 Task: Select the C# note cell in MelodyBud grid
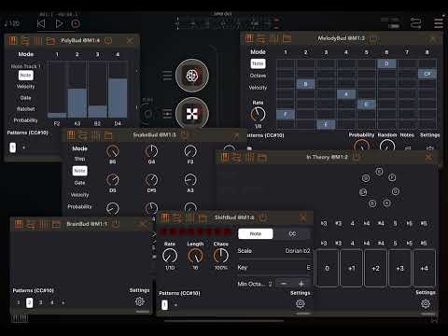[427, 74]
